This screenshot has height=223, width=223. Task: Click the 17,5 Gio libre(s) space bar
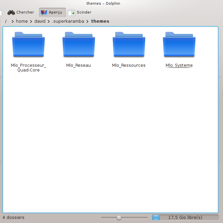185,218
